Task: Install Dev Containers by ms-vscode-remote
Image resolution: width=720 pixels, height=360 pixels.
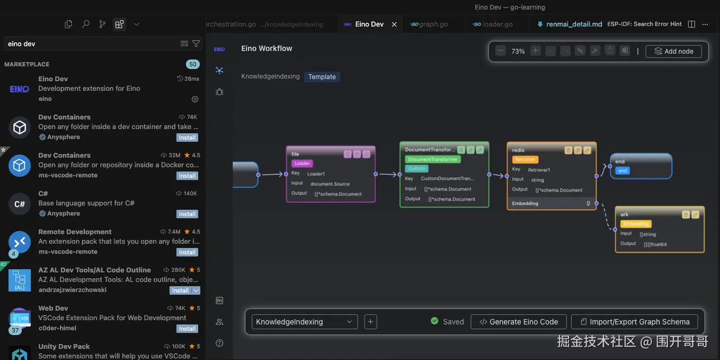Action: (187, 176)
